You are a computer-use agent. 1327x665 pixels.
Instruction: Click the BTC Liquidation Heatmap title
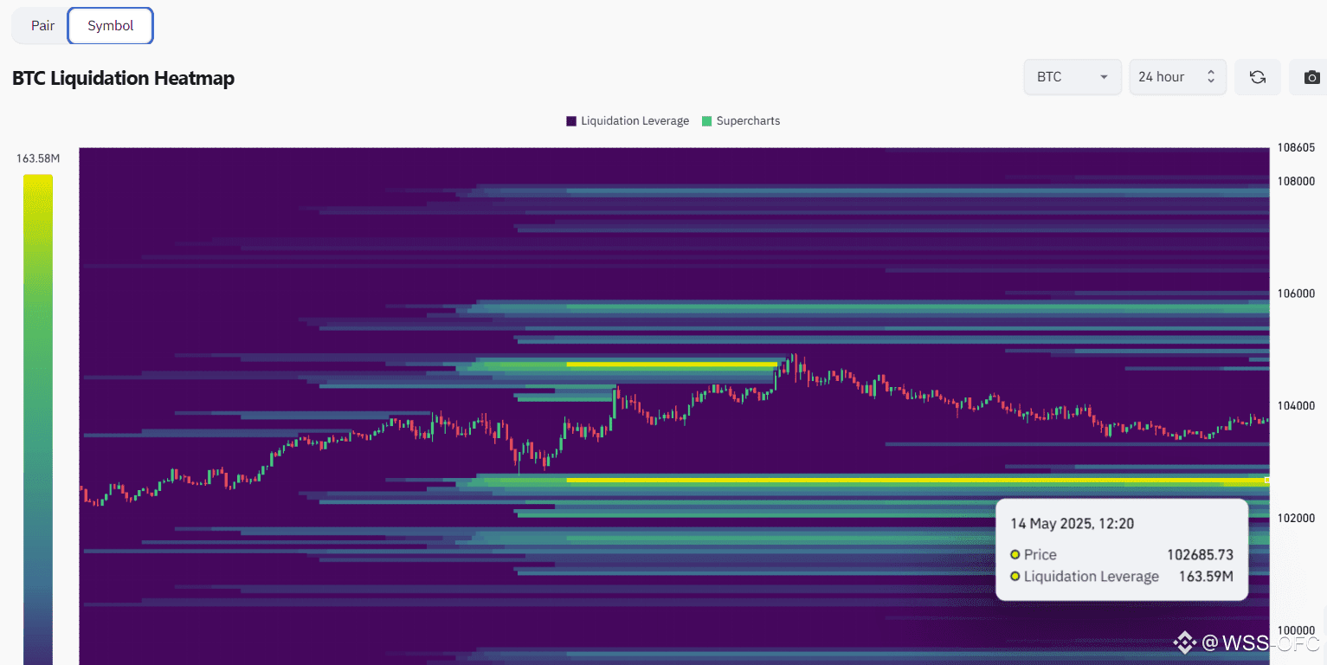point(123,78)
